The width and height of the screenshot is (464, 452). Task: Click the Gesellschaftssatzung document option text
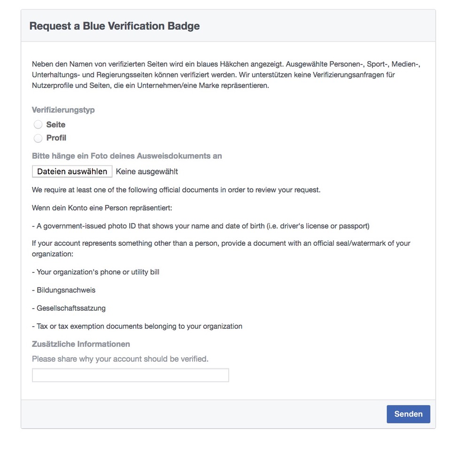click(x=69, y=308)
